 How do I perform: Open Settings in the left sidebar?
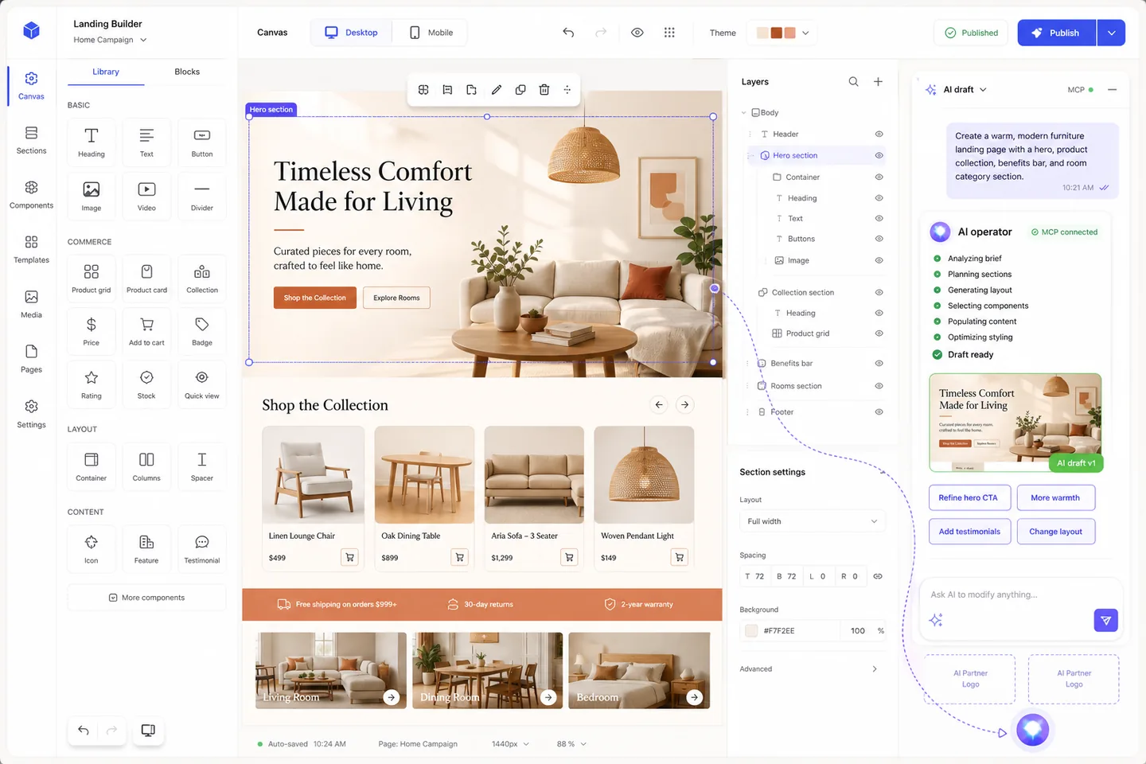click(x=31, y=414)
